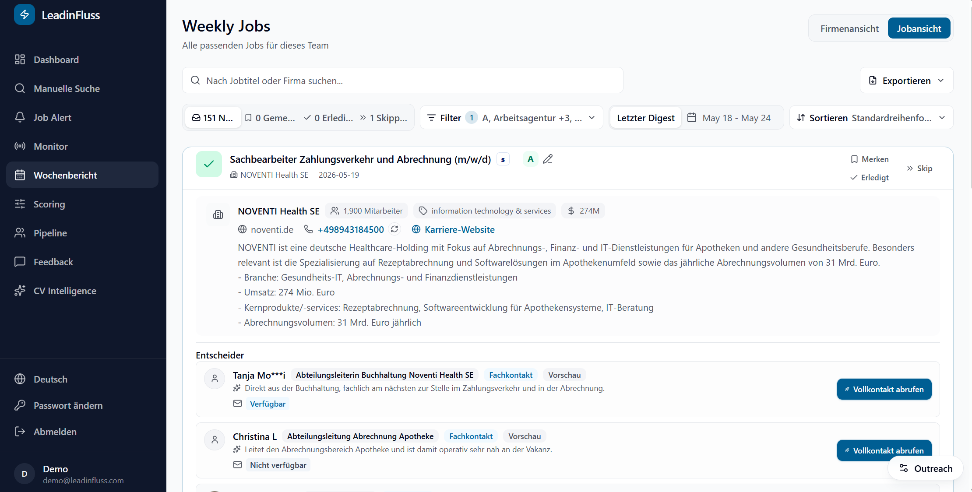
Task: Open the Outreach panel button
Action: (926, 468)
